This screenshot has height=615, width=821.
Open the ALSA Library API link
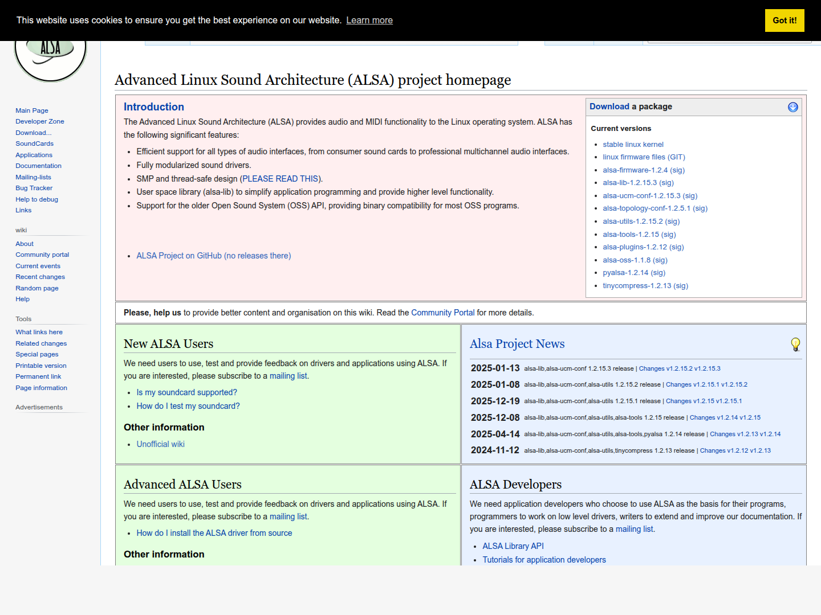pos(513,546)
